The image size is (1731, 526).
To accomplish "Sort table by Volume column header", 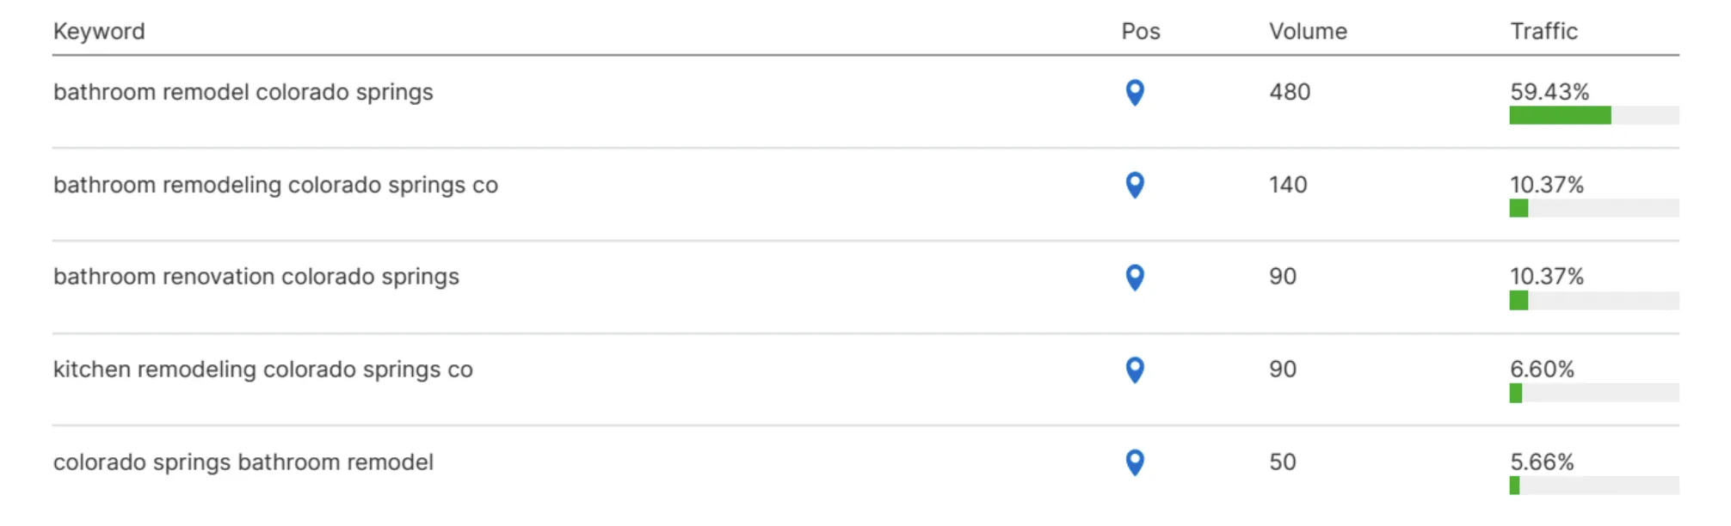I will click(1307, 32).
